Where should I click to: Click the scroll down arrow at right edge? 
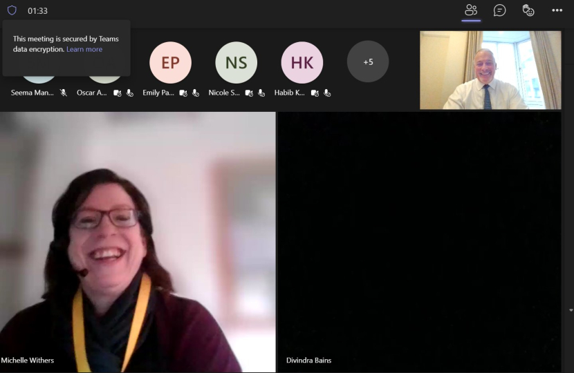click(571, 310)
